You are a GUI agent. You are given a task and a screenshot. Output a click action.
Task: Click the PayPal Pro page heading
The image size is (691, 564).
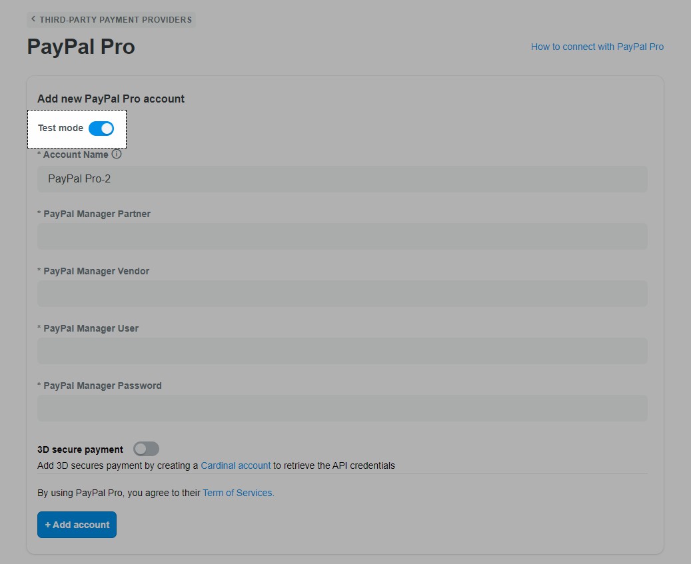(x=81, y=47)
